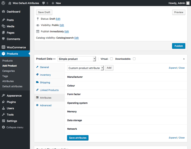
Task: Open the General product data tab
Action: click(49, 67)
